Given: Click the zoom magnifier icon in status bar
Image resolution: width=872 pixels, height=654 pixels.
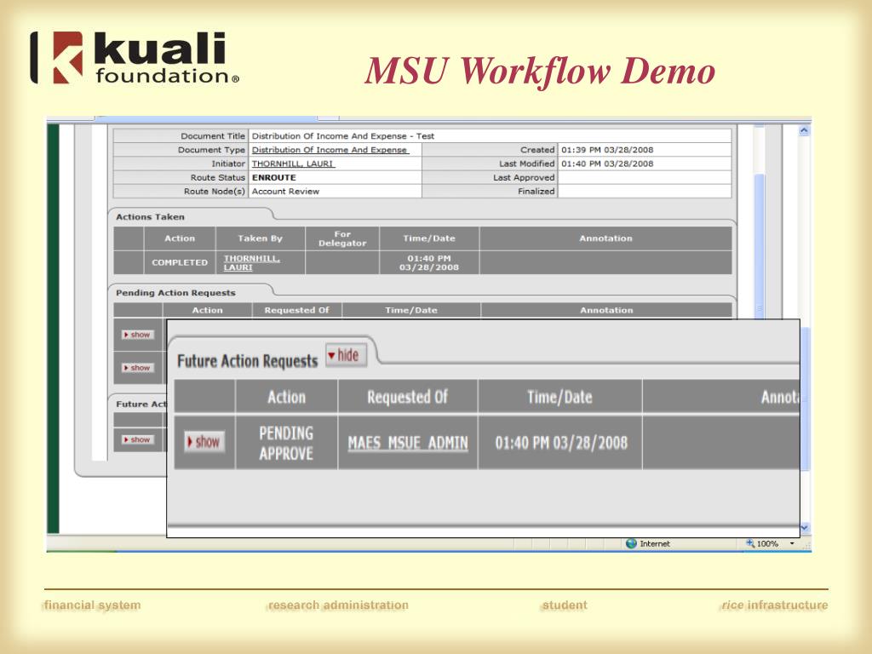Looking at the screenshot, I should click(x=750, y=542).
